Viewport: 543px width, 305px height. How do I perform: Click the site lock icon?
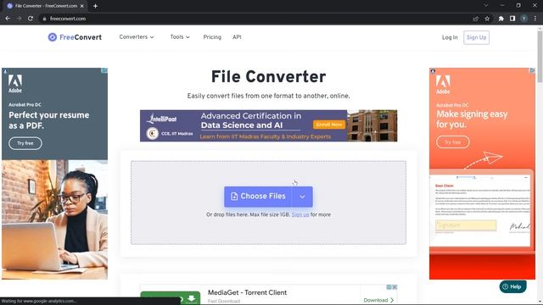click(x=44, y=19)
